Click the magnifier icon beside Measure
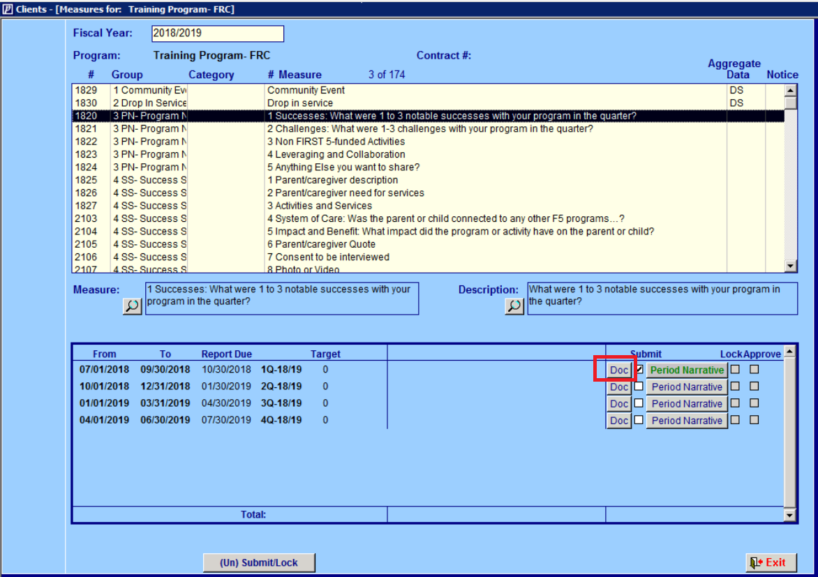This screenshot has width=818, height=577. coord(132,306)
